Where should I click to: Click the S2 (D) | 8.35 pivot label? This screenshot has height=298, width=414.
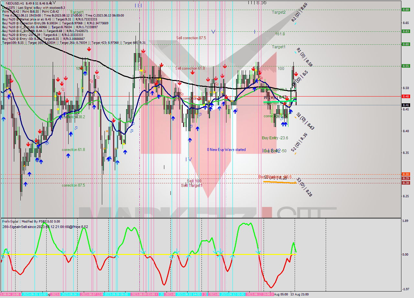click(299, 143)
